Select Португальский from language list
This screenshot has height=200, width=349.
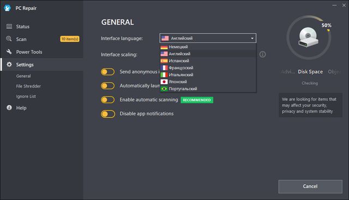(x=208, y=89)
